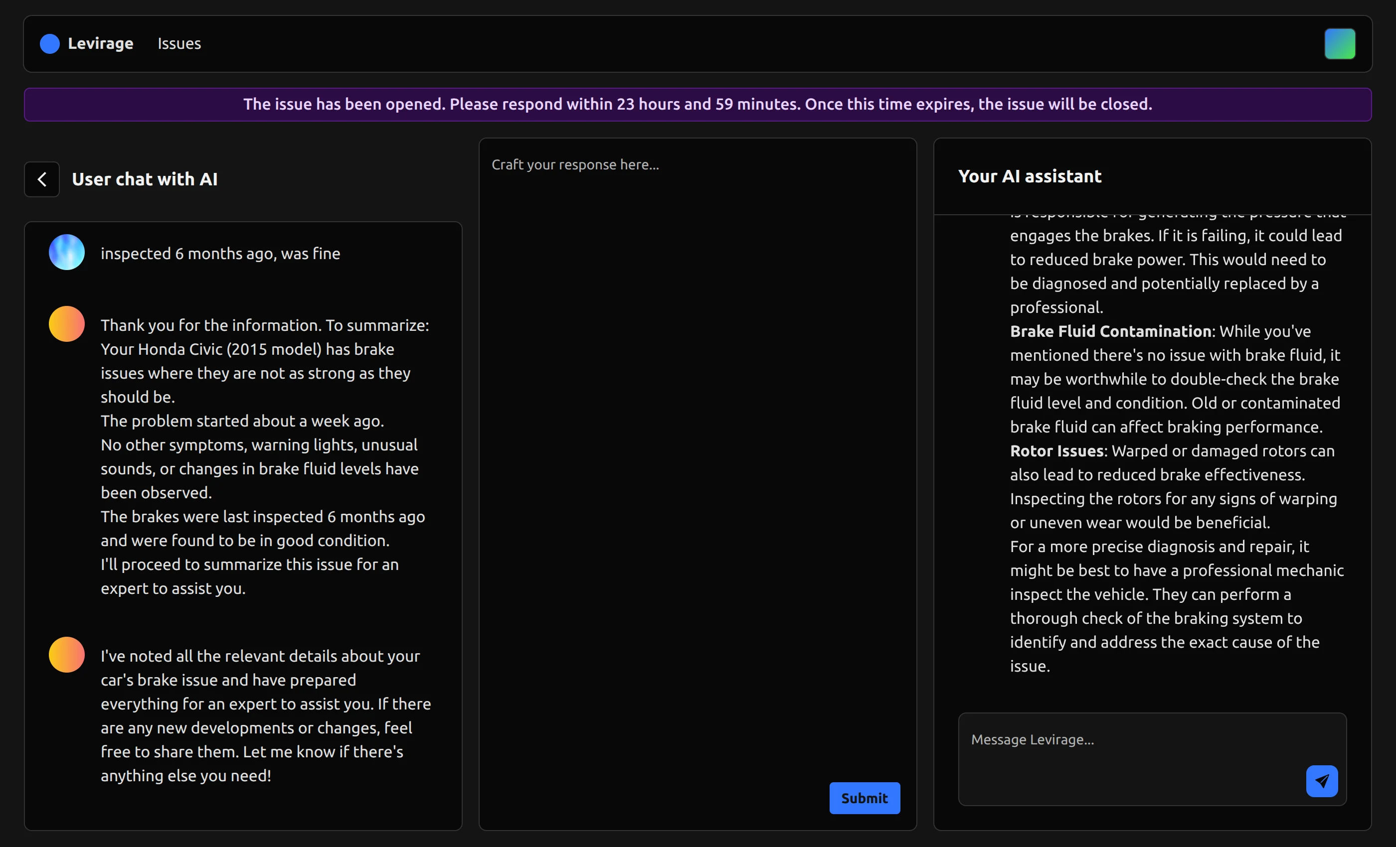The height and width of the screenshot is (847, 1396).
Task: Click orange AI avatar beside last message
Action: pos(66,655)
